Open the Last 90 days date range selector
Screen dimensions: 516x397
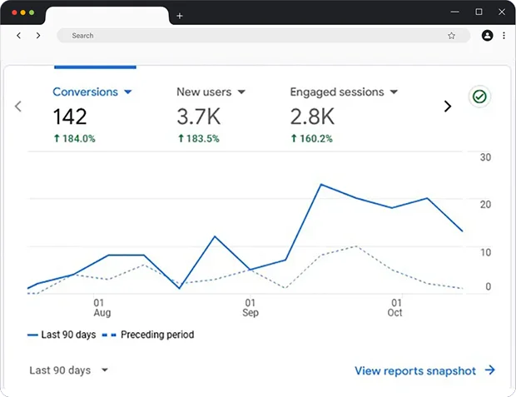68,370
